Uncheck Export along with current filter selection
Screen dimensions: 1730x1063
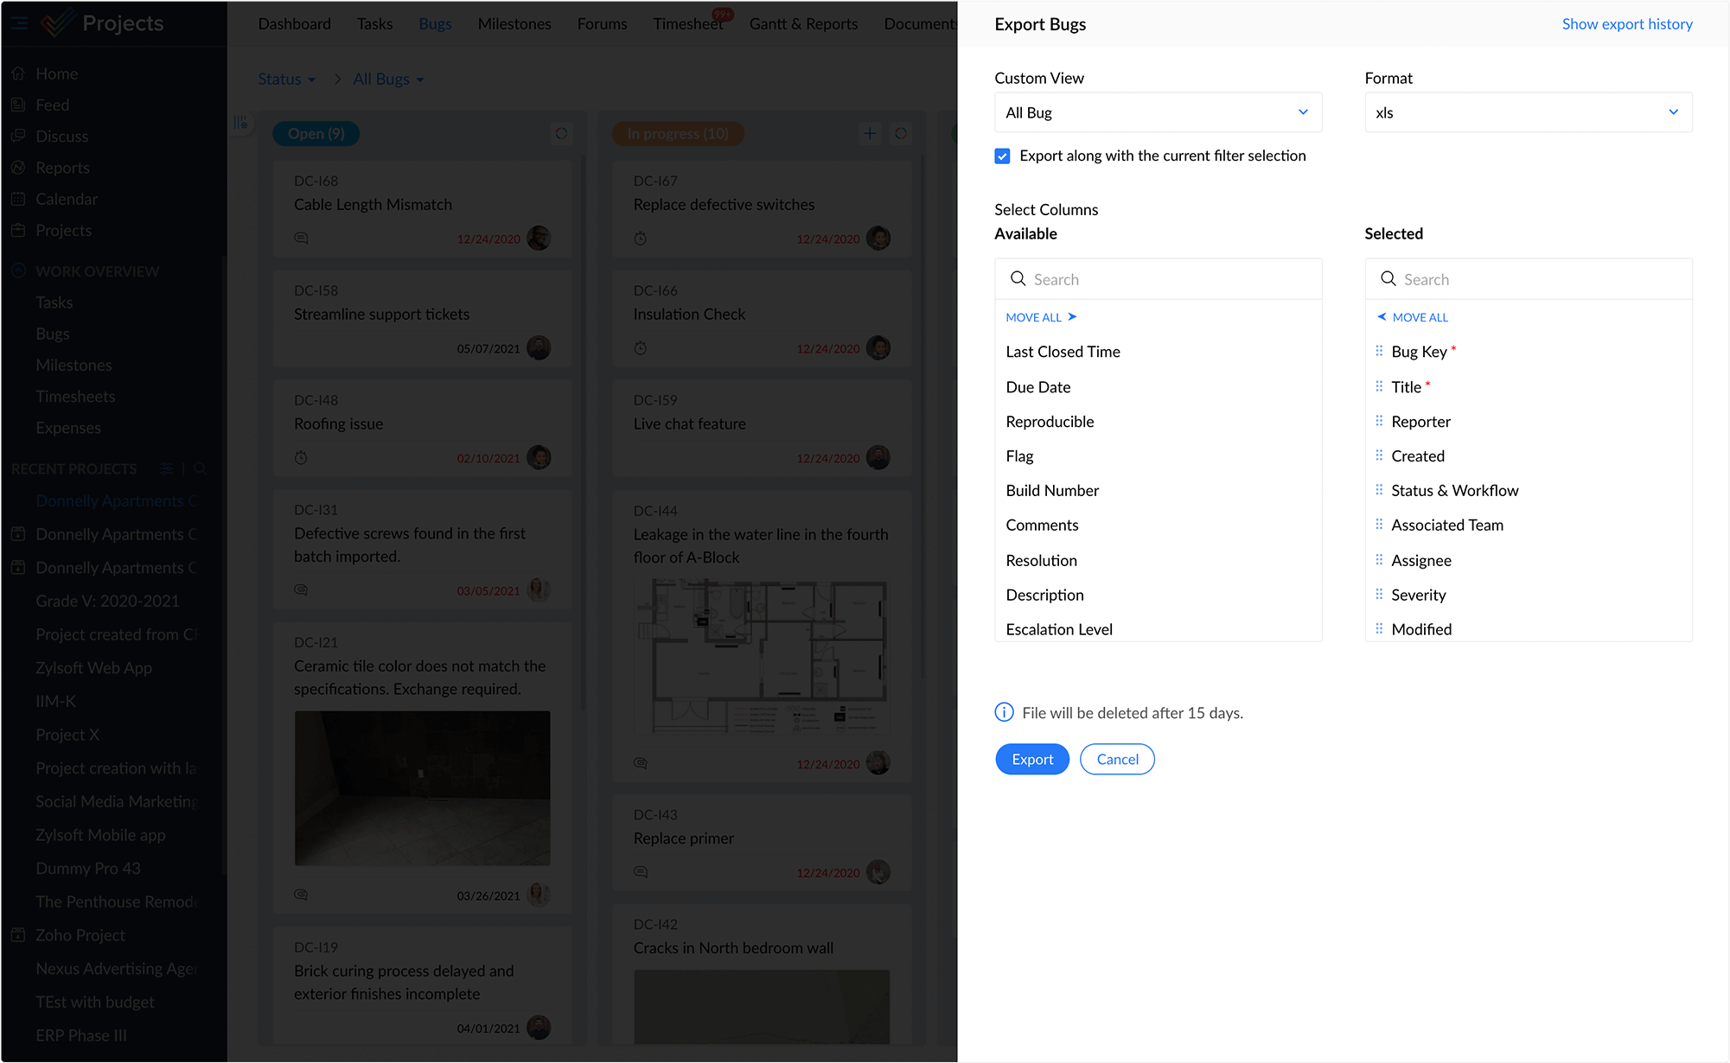click(1002, 156)
